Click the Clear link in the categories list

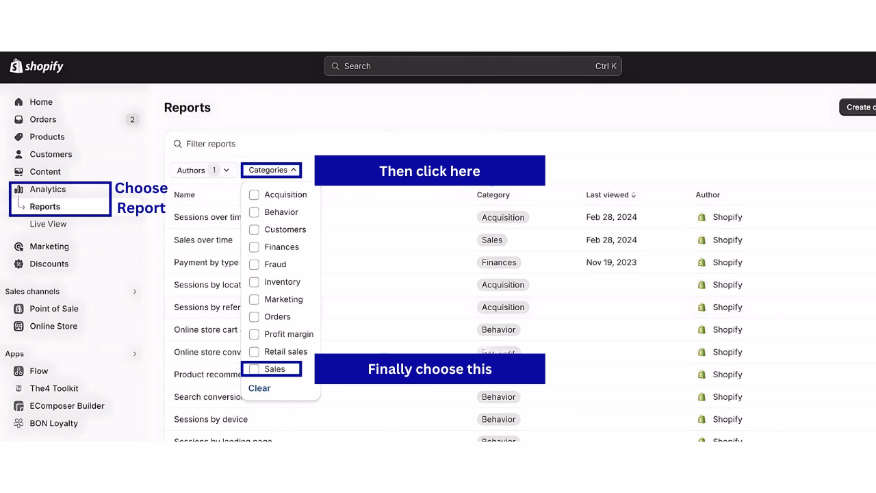(x=259, y=388)
